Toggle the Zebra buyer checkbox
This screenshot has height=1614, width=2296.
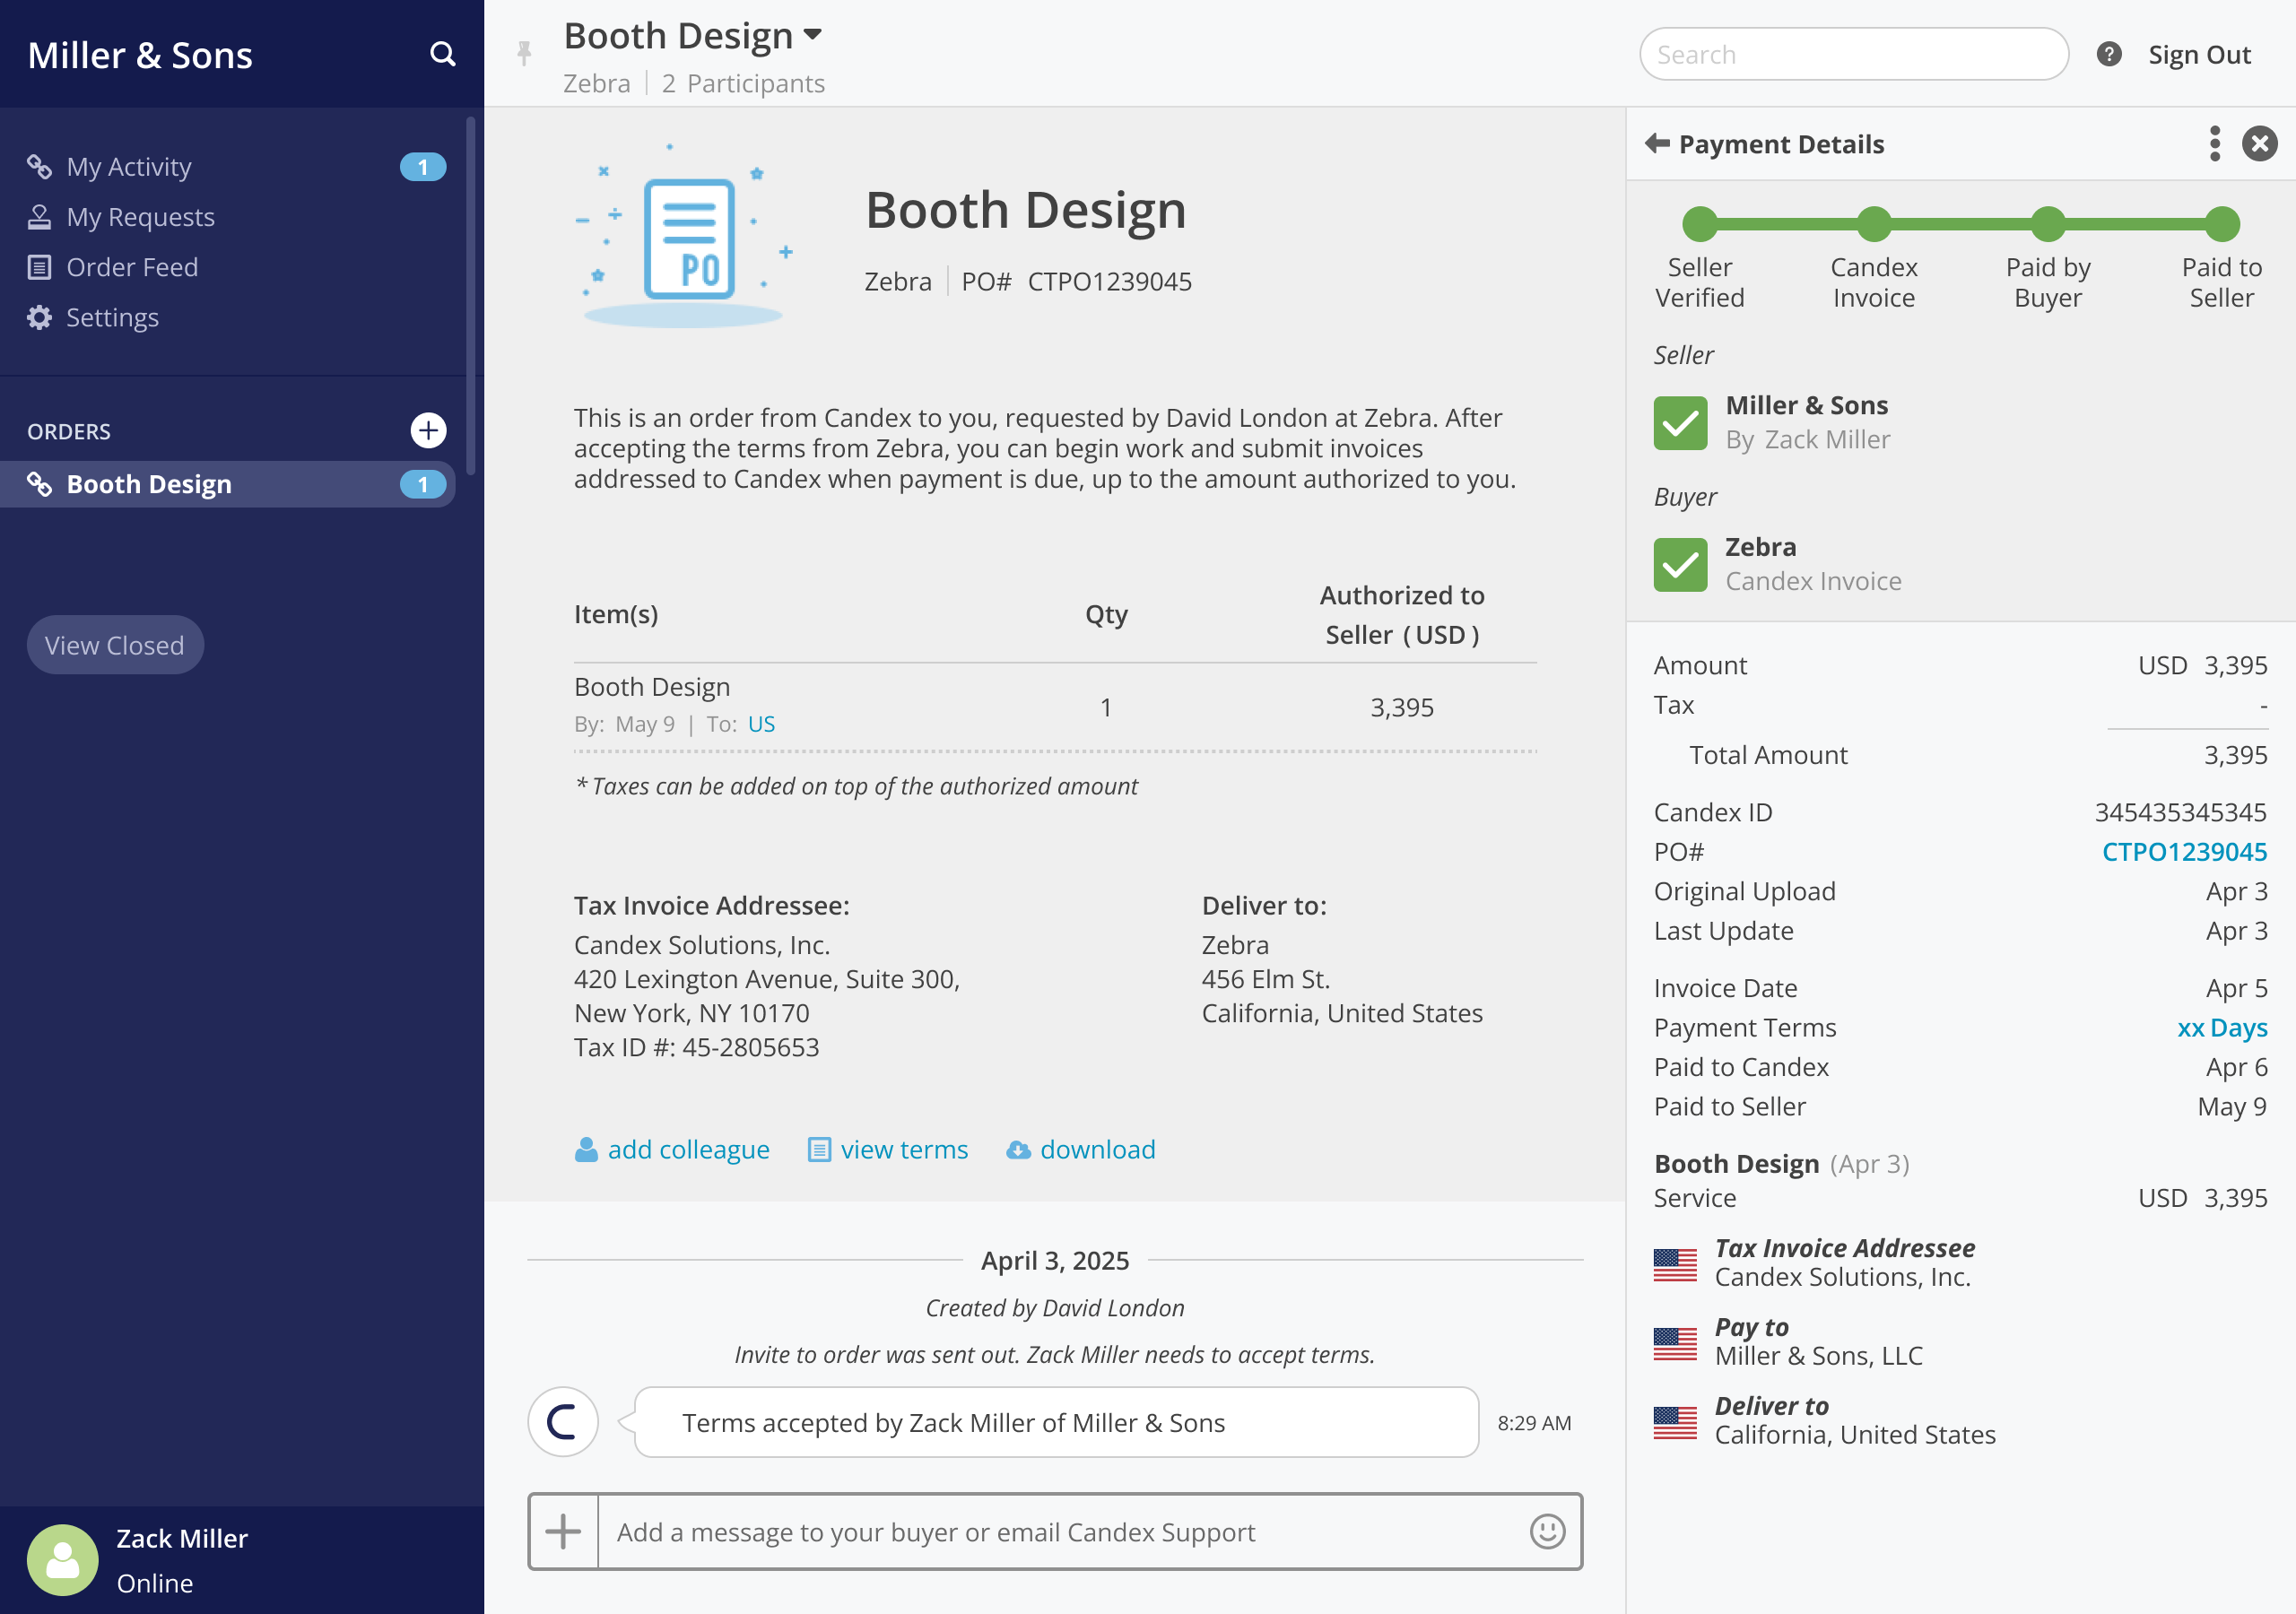pyautogui.click(x=1680, y=565)
